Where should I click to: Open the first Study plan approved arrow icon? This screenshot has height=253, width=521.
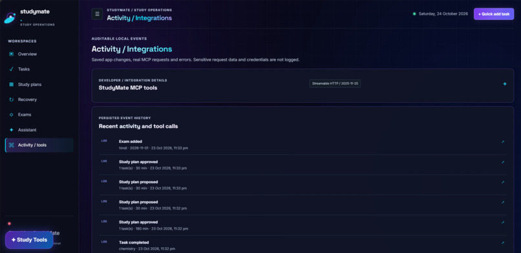tap(503, 162)
